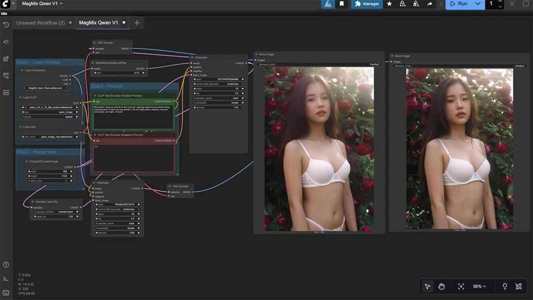This screenshot has width=533, height=300.
Task: Expand the Run button options arrow
Action: point(477,4)
